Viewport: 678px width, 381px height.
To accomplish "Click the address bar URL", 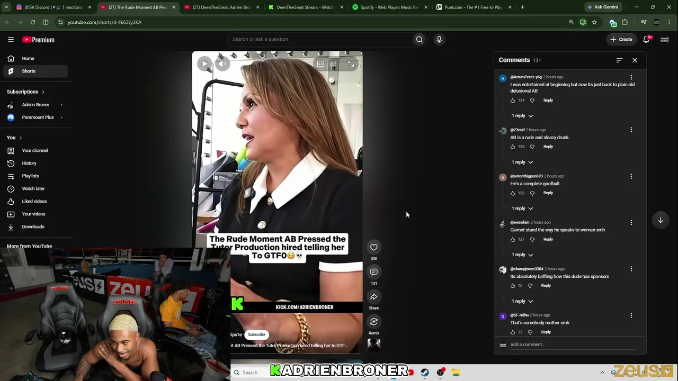I will click(x=104, y=22).
